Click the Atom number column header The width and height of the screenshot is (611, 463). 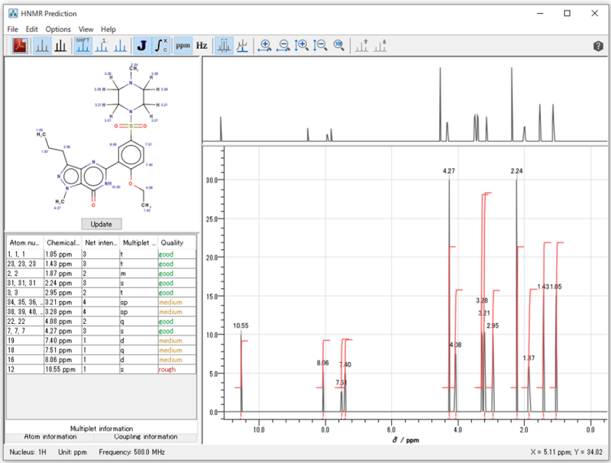(x=25, y=242)
